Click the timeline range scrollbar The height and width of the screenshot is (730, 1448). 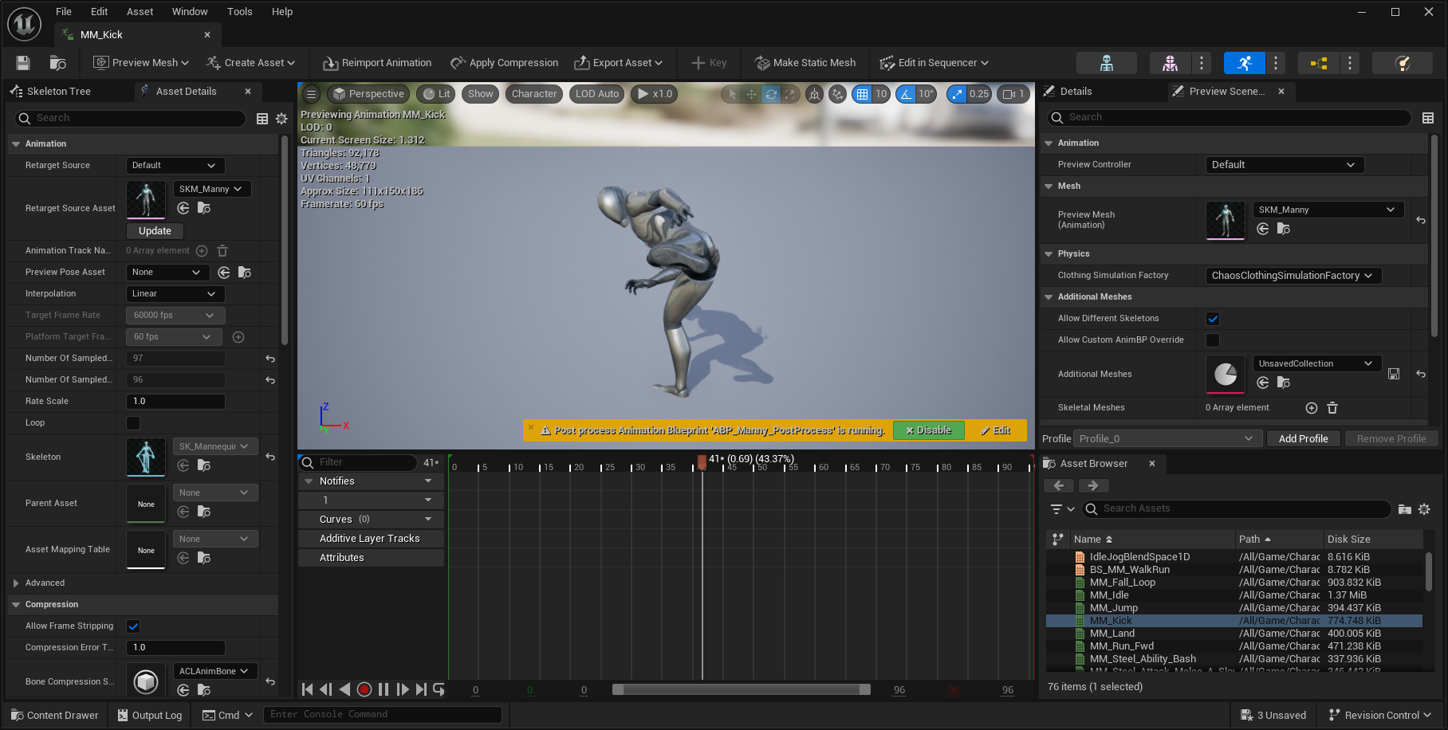pyautogui.click(x=742, y=689)
